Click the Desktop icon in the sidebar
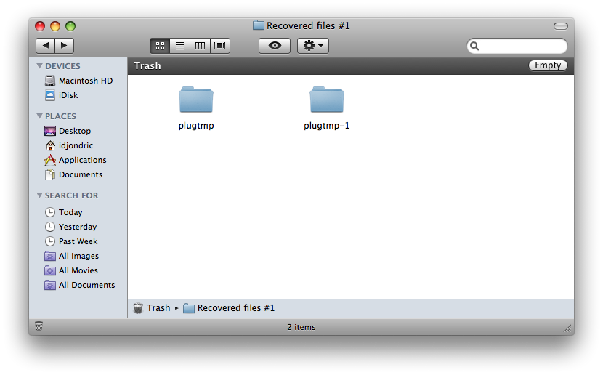The width and height of the screenshot is (603, 375). click(50, 131)
